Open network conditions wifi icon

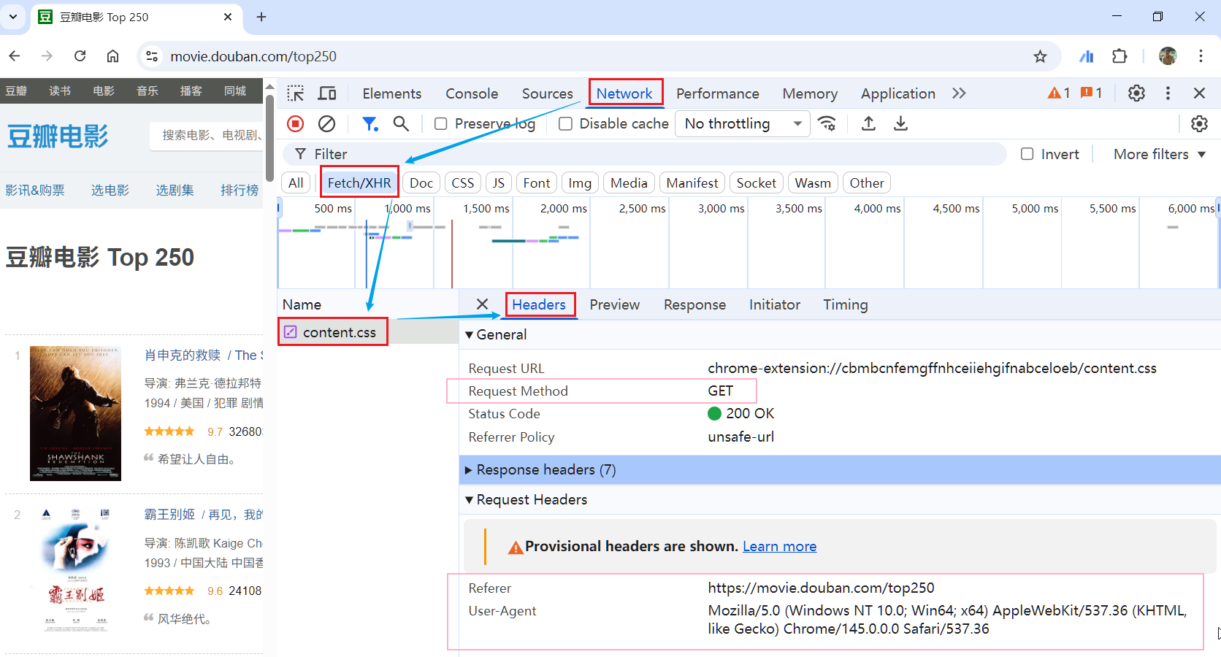point(827,124)
